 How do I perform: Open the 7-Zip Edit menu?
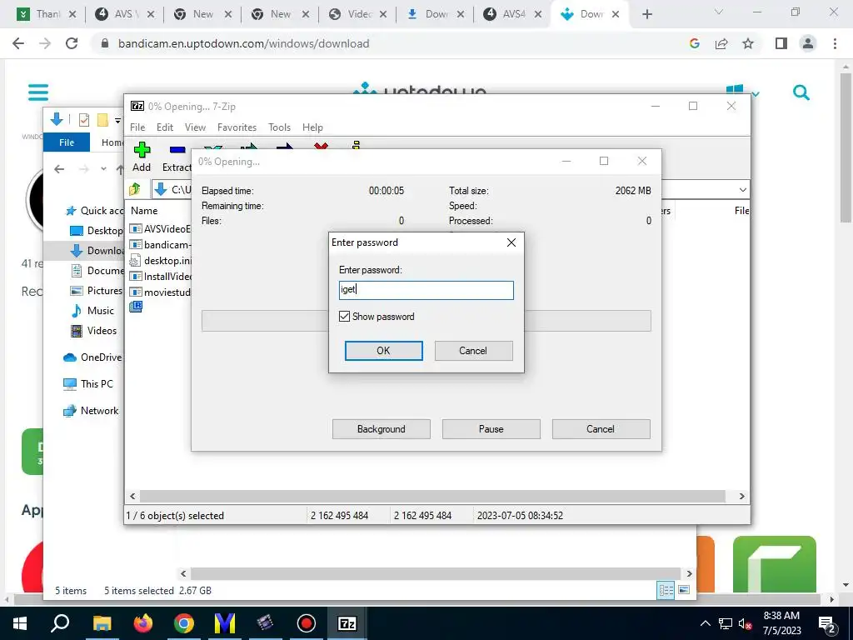pyautogui.click(x=165, y=127)
